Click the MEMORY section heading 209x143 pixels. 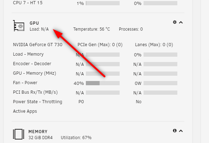[38, 132]
